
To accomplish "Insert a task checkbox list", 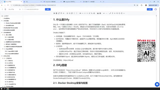I will click(x=72, y=13).
